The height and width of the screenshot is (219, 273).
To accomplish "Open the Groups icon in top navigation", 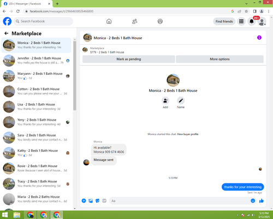I will click(x=160, y=21).
